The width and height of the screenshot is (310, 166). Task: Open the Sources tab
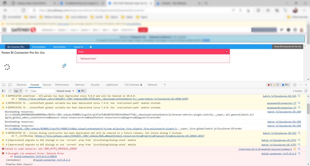pyautogui.click(x=47, y=85)
